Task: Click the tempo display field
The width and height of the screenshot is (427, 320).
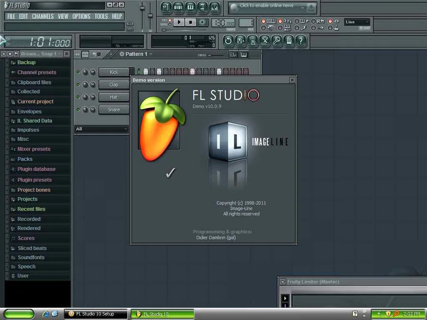Action: [223, 22]
